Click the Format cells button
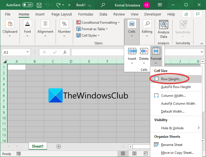 coord(156,56)
